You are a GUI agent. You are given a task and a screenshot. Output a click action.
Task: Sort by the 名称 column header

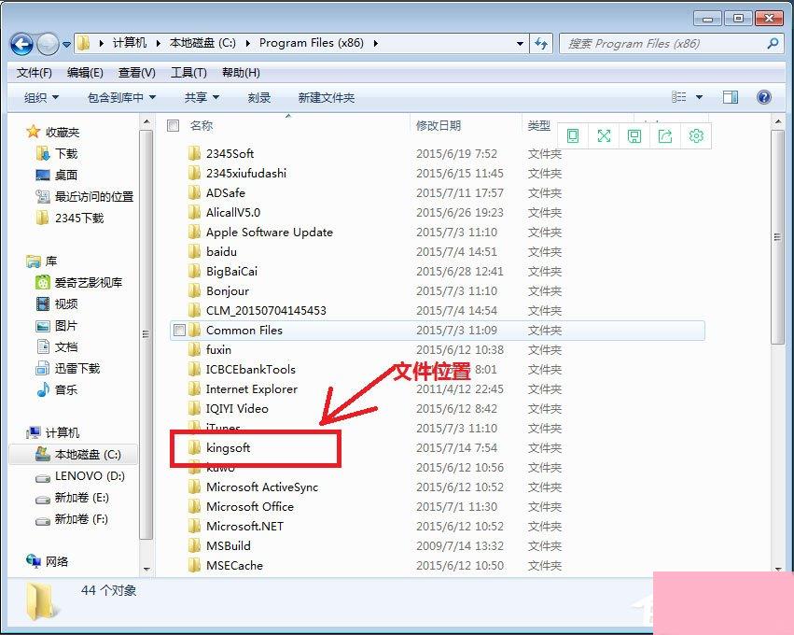point(201,125)
